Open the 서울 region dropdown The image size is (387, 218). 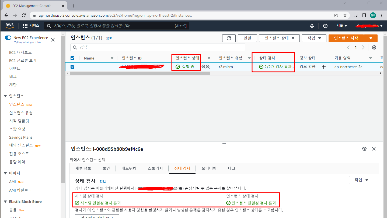coord(342,26)
